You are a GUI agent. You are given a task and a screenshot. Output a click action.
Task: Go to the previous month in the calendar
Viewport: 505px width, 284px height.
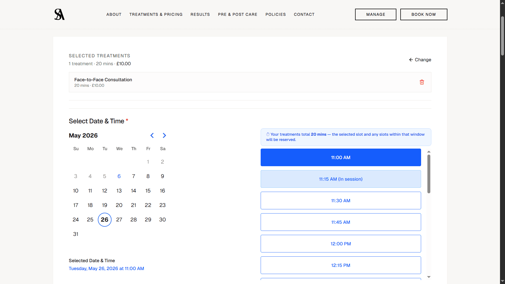(x=152, y=135)
